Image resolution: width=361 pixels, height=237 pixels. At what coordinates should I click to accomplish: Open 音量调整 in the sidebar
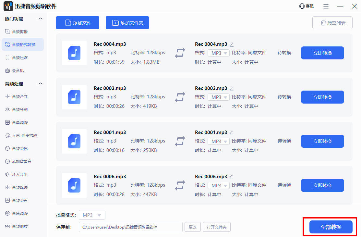[x=23, y=122]
